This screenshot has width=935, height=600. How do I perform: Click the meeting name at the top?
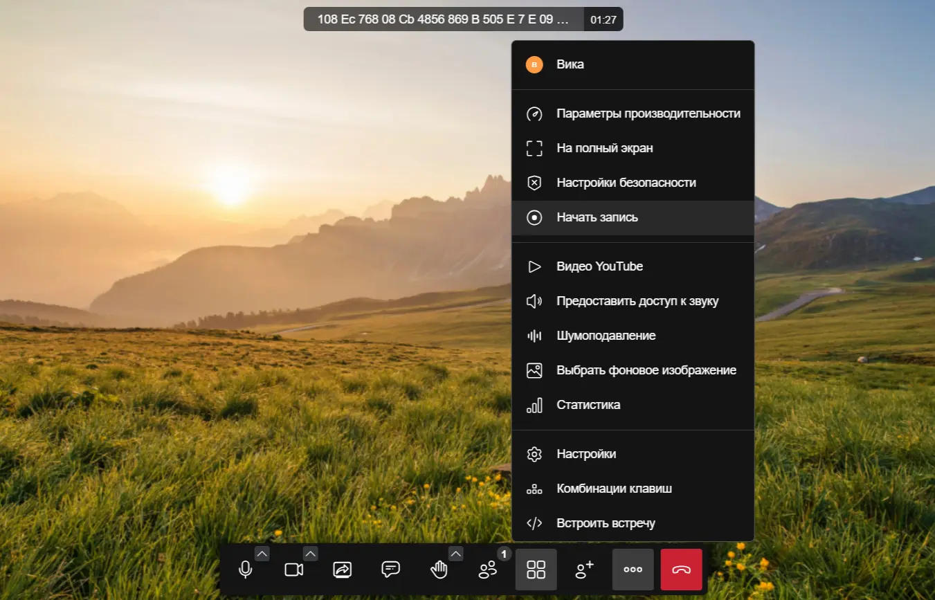pyautogui.click(x=444, y=19)
